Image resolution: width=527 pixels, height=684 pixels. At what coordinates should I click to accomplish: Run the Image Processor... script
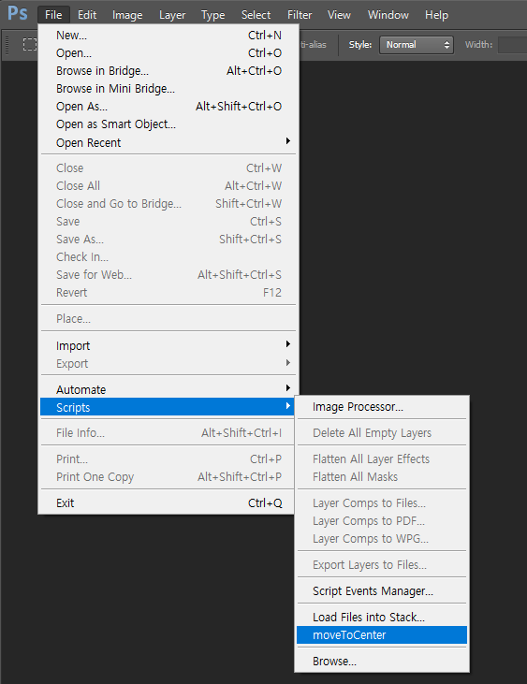(x=382, y=407)
